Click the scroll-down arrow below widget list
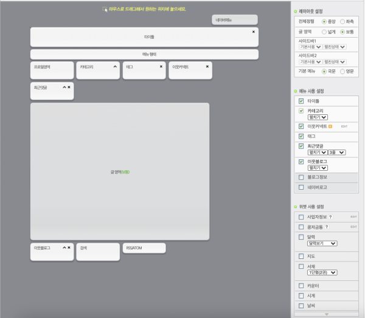 click(327, 314)
